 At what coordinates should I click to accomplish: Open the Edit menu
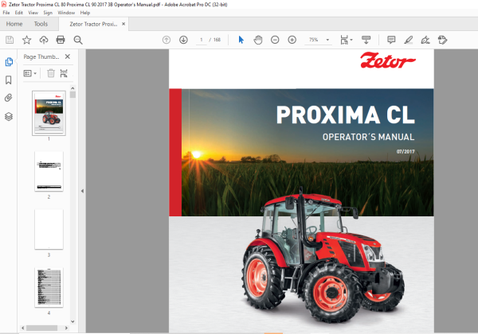[19, 13]
